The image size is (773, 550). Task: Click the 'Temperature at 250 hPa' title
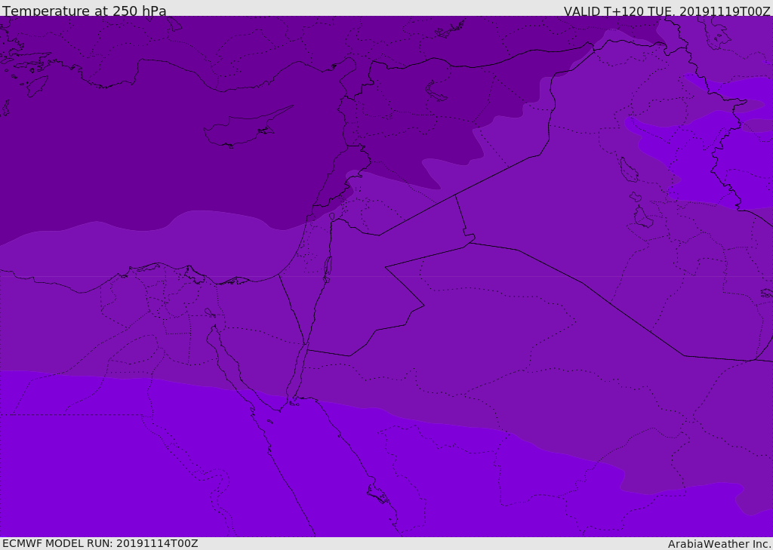pos(85,11)
